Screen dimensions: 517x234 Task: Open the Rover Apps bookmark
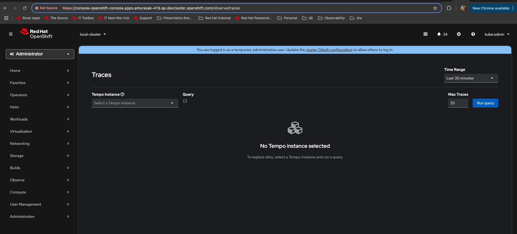[28, 18]
